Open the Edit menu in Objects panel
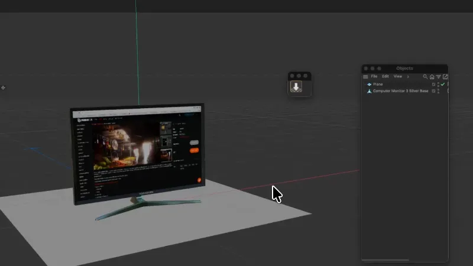Image resolution: width=473 pixels, height=266 pixels. 385,76
